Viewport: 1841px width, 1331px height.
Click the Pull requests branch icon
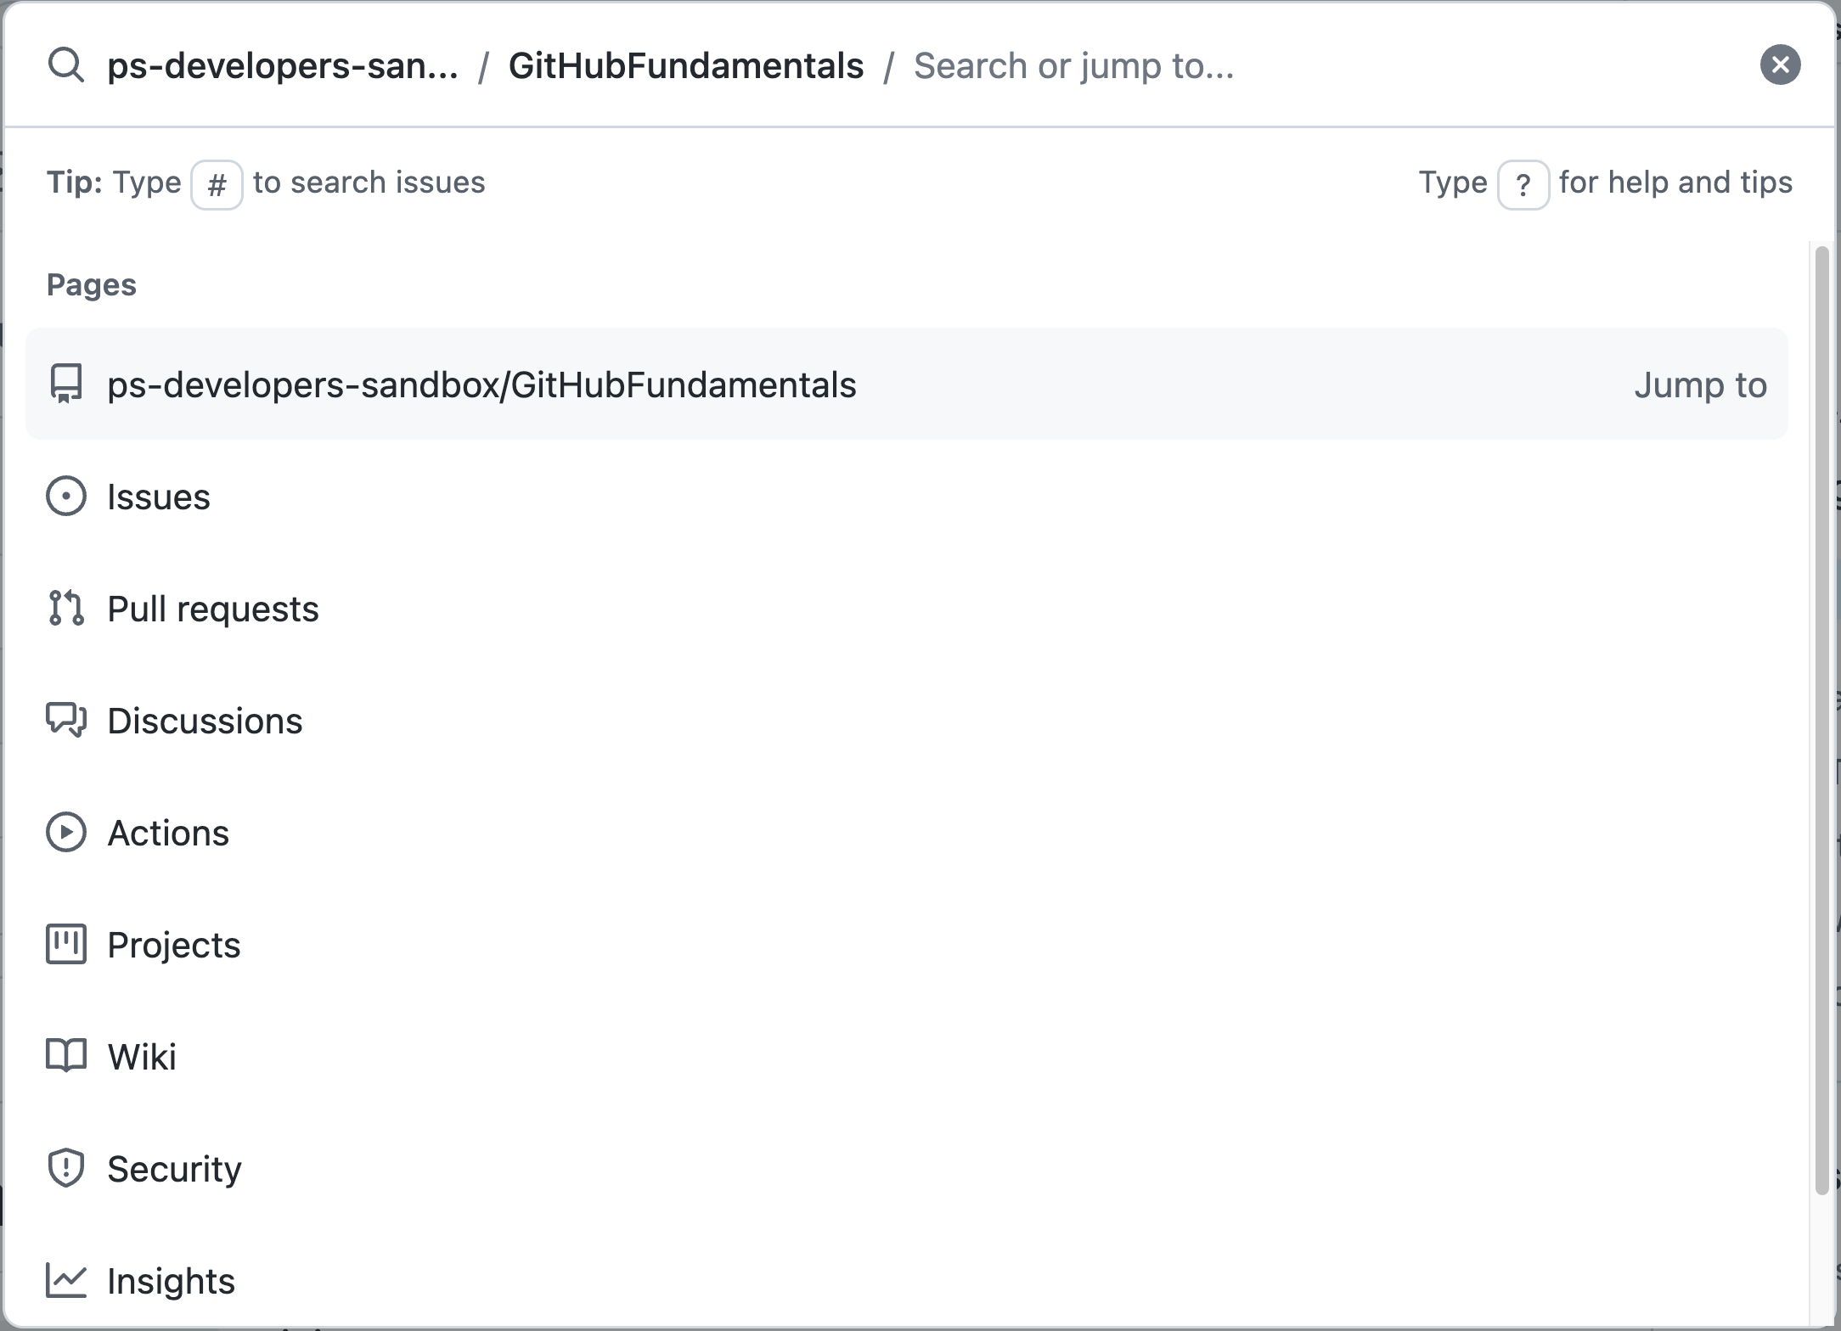click(66, 609)
